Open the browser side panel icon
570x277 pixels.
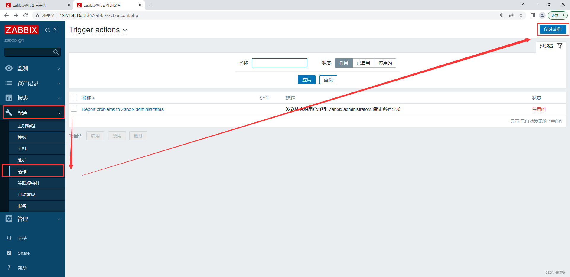pyautogui.click(x=533, y=15)
